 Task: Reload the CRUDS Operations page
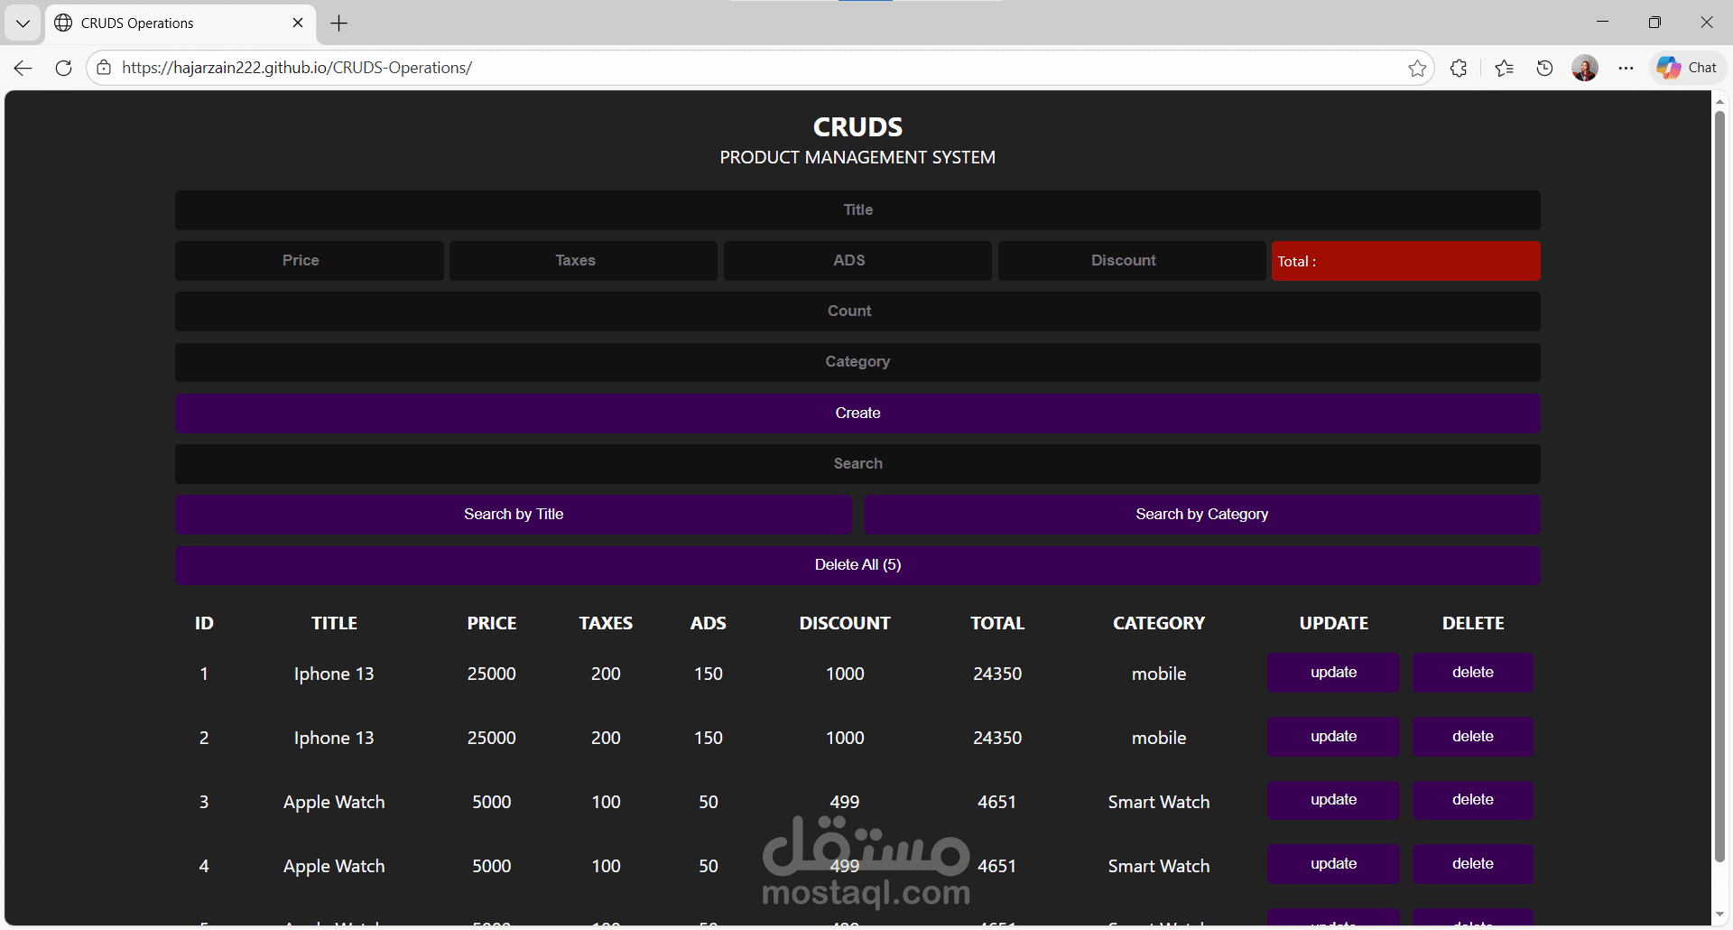click(63, 68)
